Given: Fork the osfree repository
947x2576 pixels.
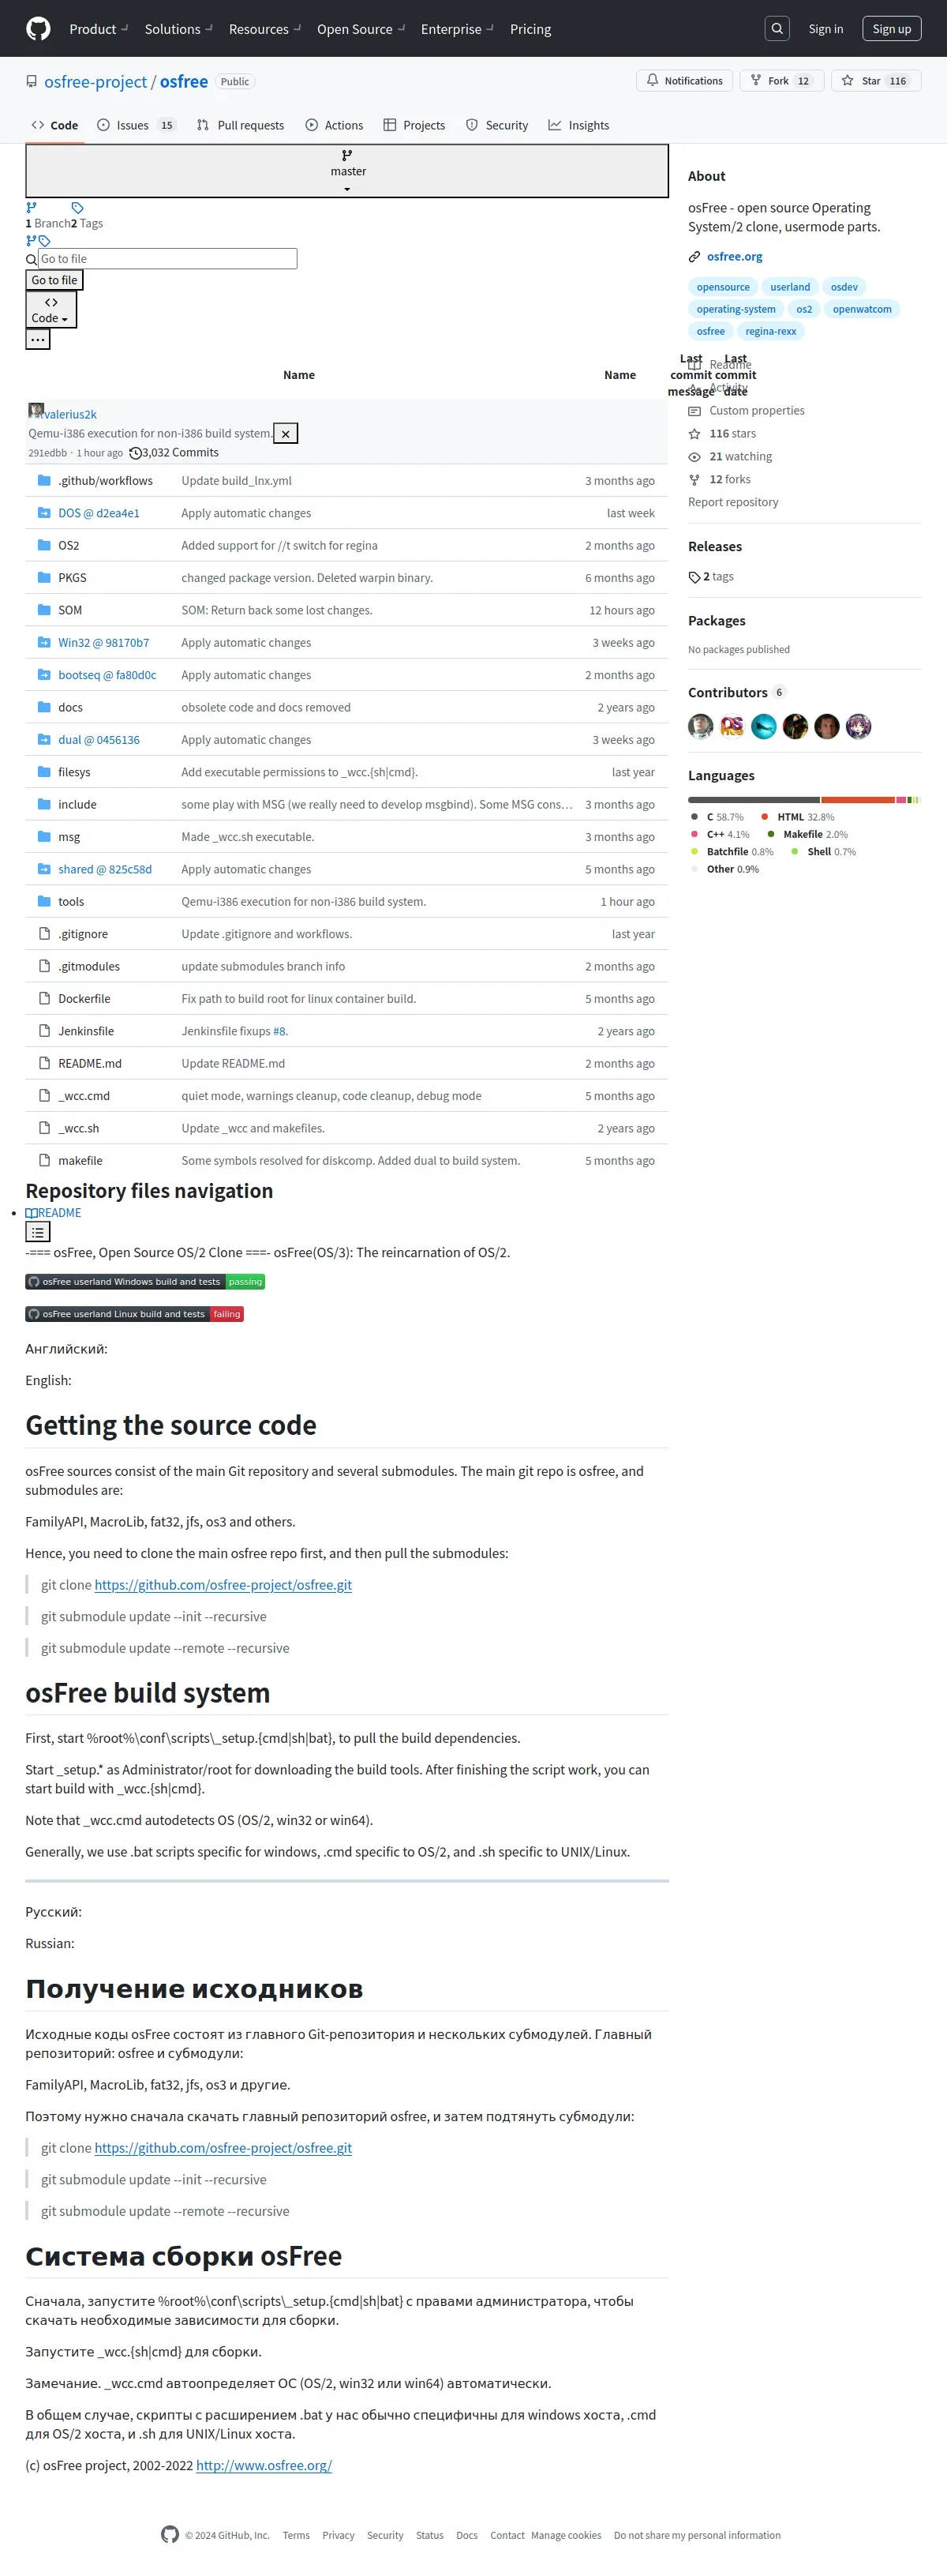Looking at the screenshot, I should coord(780,81).
